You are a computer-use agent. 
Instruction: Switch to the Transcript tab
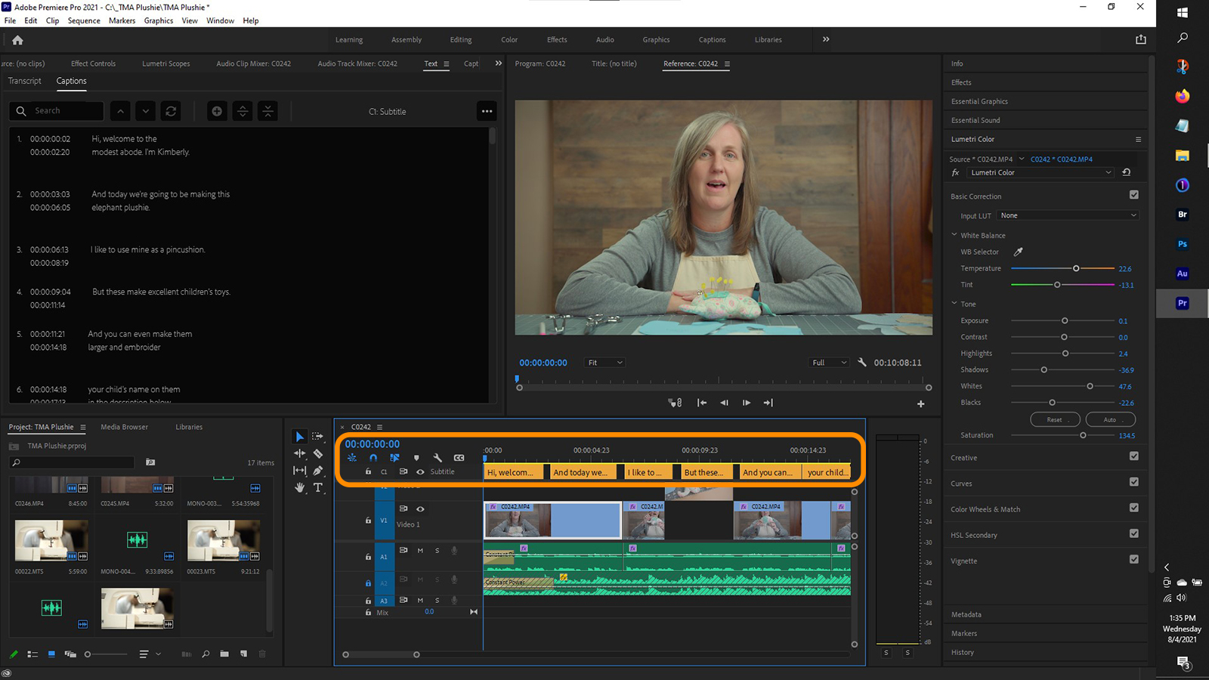coord(25,81)
